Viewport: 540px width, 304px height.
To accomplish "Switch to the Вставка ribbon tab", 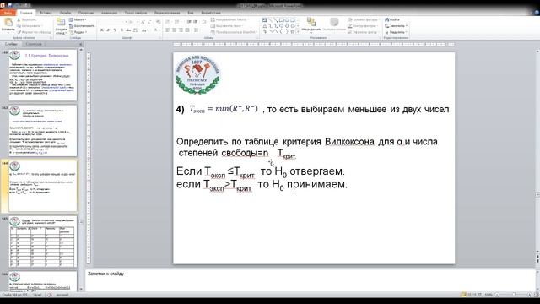I will coord(46,13).
